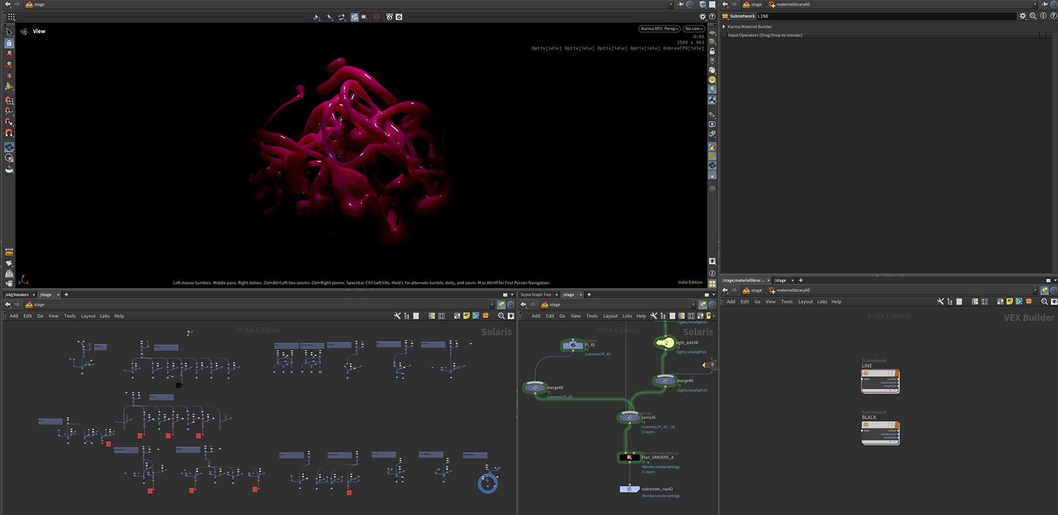This screenshot has width=1058, height=515.
Task: Open the Karma XPU Persp renderer dropdown
Action: click(659, 29)
